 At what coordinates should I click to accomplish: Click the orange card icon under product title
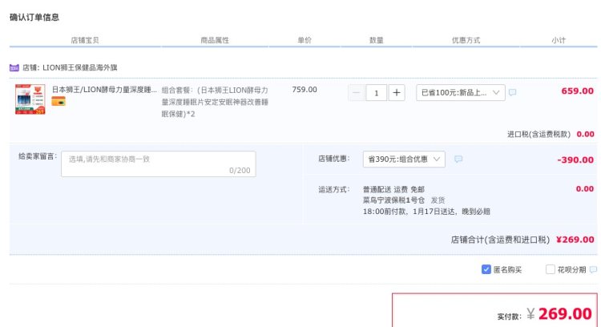pos(58,101)
